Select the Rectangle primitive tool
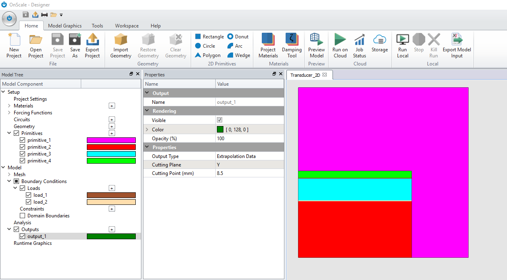 [x=209, y=37]
